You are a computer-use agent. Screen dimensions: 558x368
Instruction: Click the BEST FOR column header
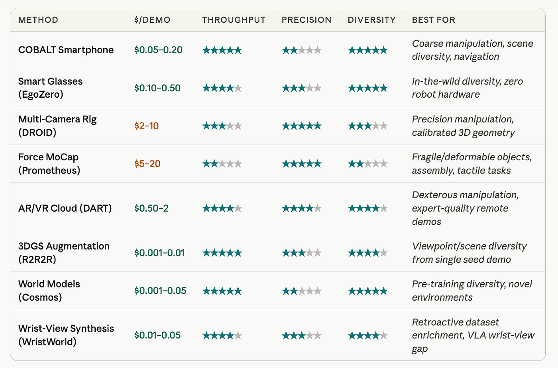434,20
